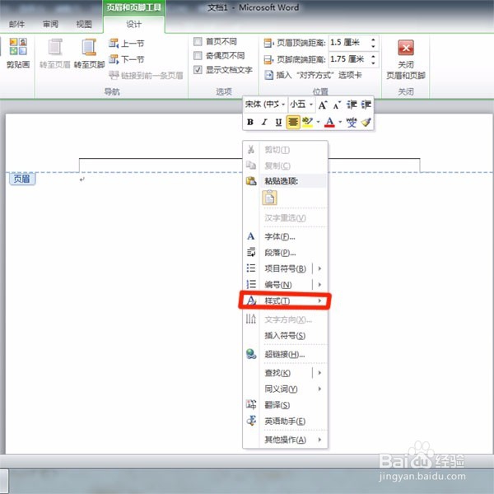This screenshot has height=494, width=494.
Task: Toggle center alignment in mini toolbar
Action: point(293,122)
